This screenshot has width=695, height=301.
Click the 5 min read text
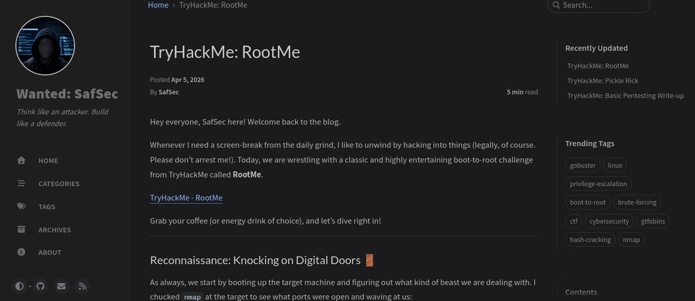coord(522,92)
